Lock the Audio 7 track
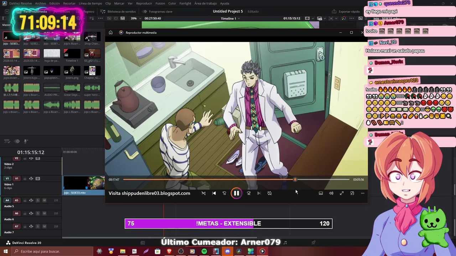 coord(25,226)
